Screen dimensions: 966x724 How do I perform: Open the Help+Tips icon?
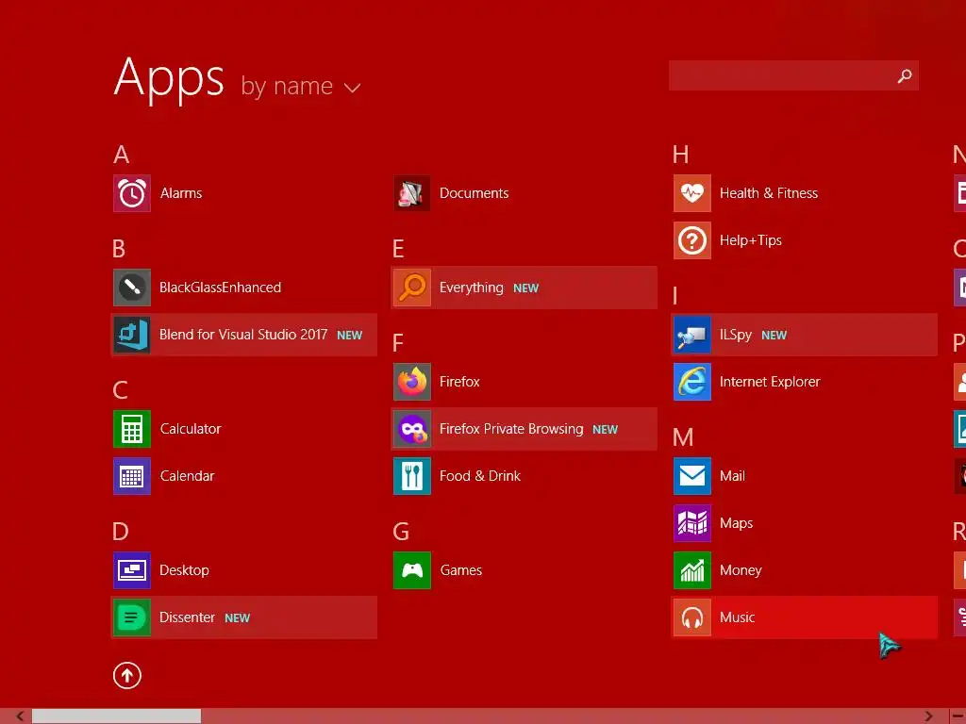[x=692, y=240]
